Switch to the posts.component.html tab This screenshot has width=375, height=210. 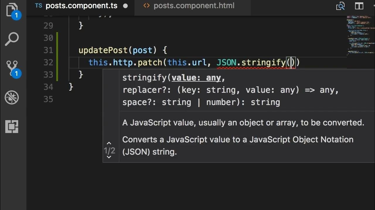point(194,6)
